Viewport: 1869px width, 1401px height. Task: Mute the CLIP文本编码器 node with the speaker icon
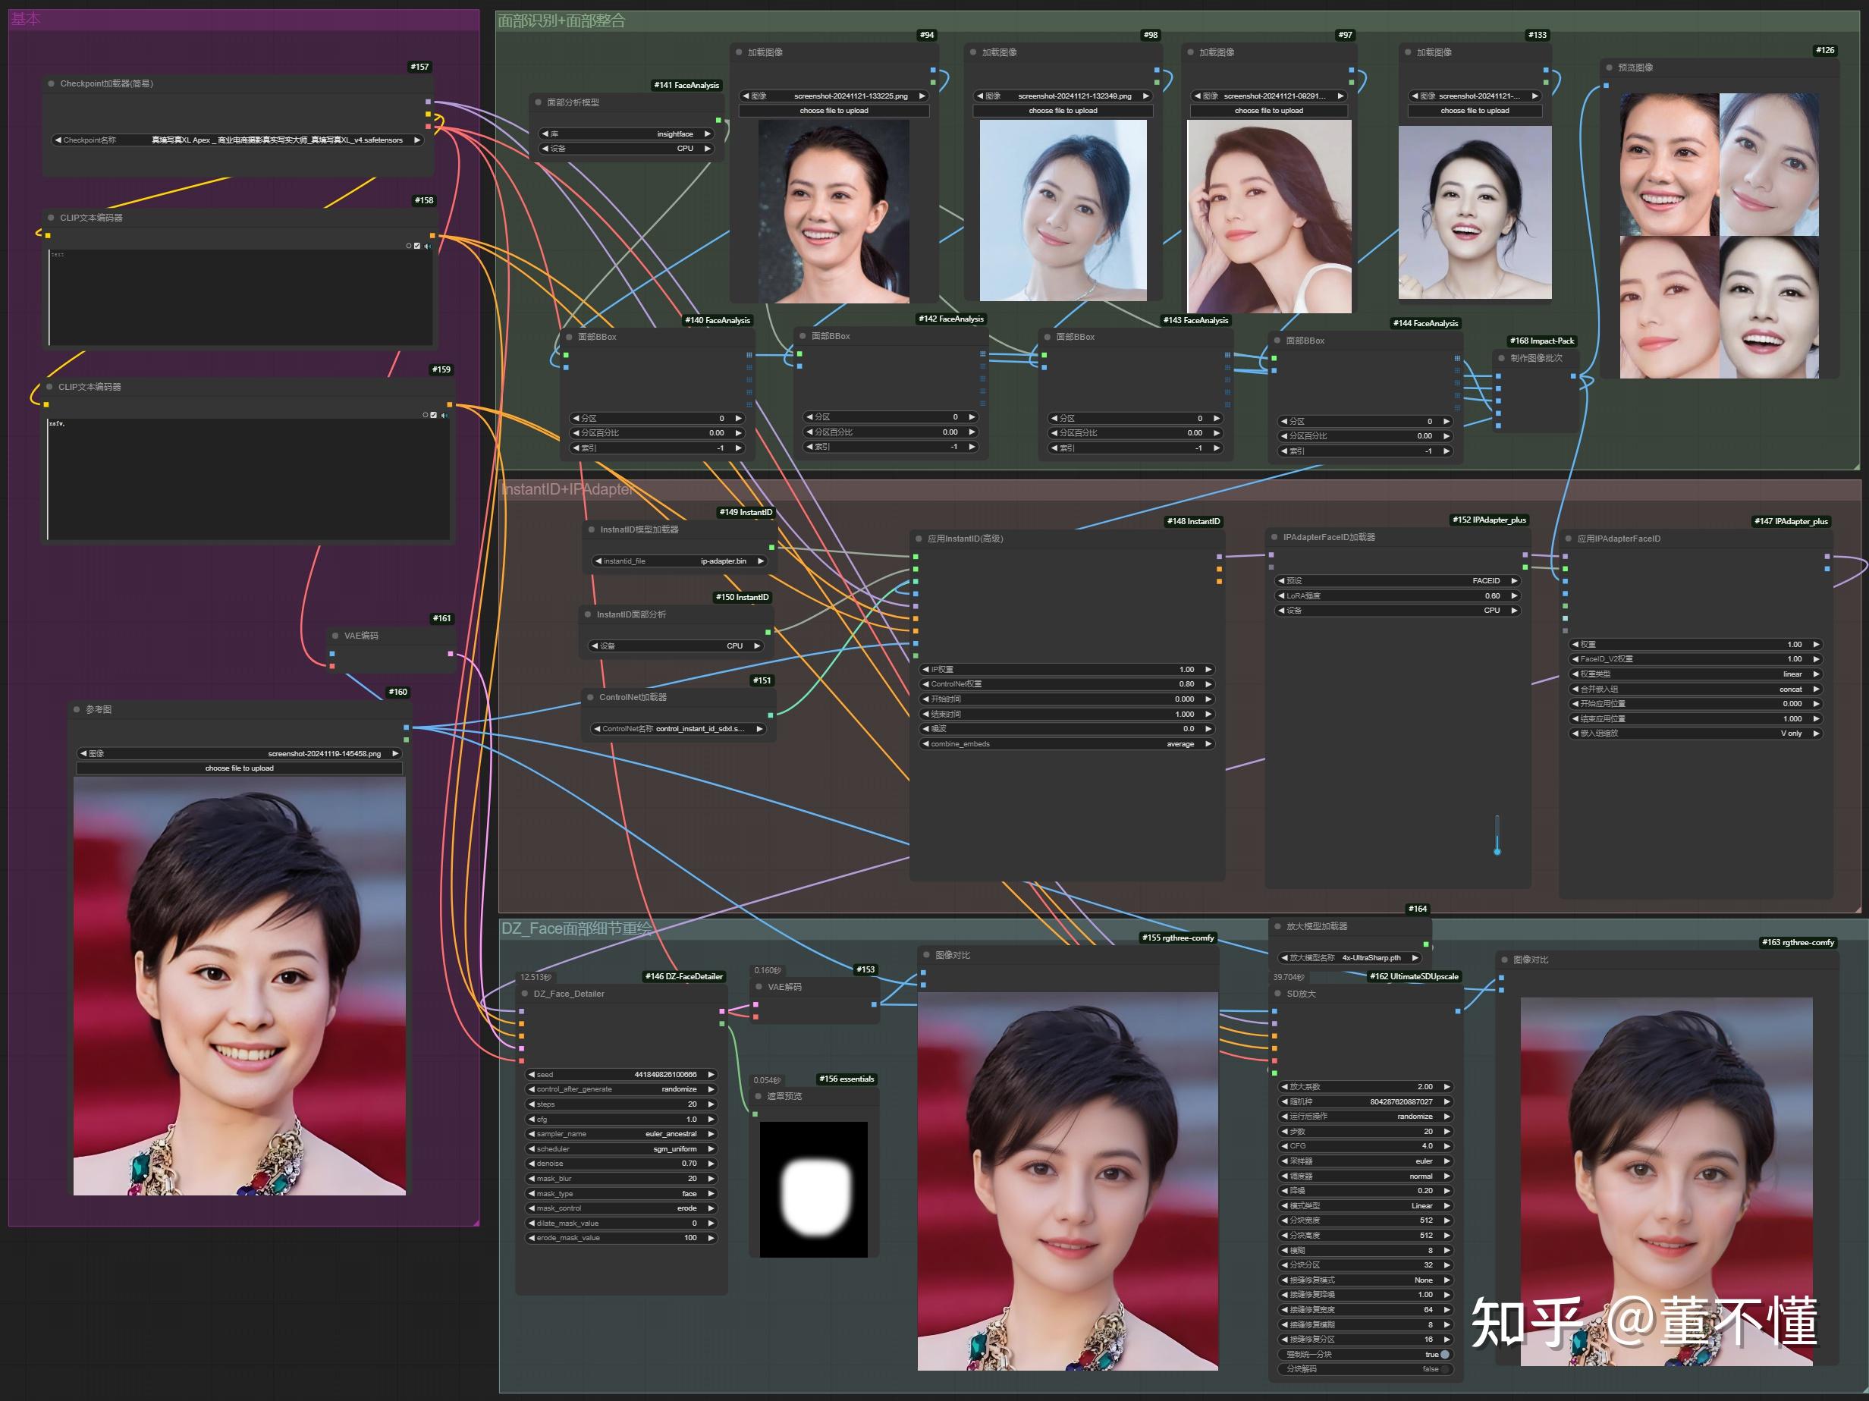point(428,247)
